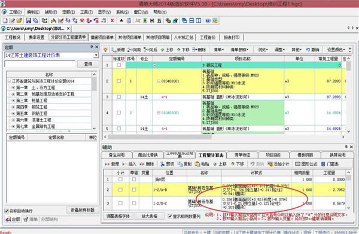Click 向前 move-forward icon
359x234 pixels.
(134, 50)
